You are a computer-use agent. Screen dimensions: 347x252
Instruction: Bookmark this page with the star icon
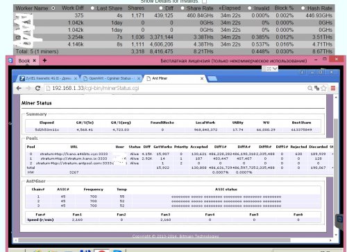pos(323,88)
